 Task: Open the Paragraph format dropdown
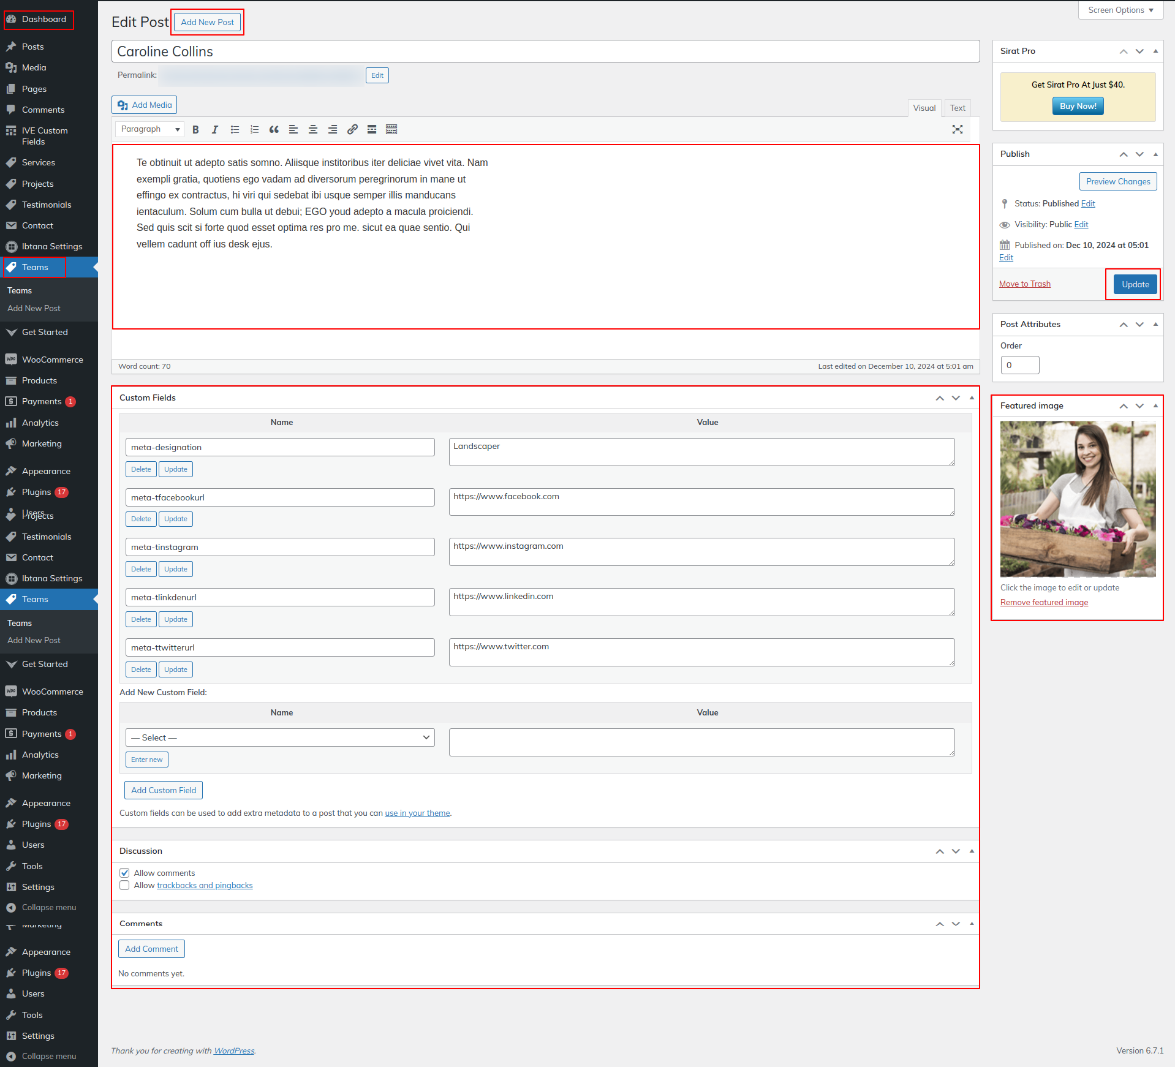[x=150, y=129]
